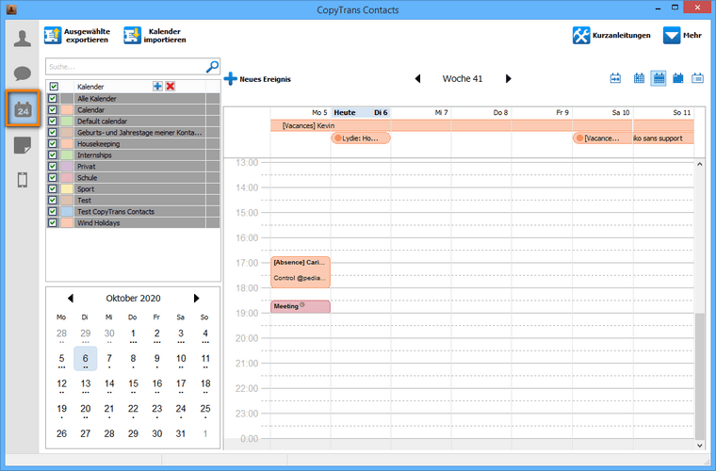
Task: Click the vertical scrollbar thumb
Action: [700, 376]
